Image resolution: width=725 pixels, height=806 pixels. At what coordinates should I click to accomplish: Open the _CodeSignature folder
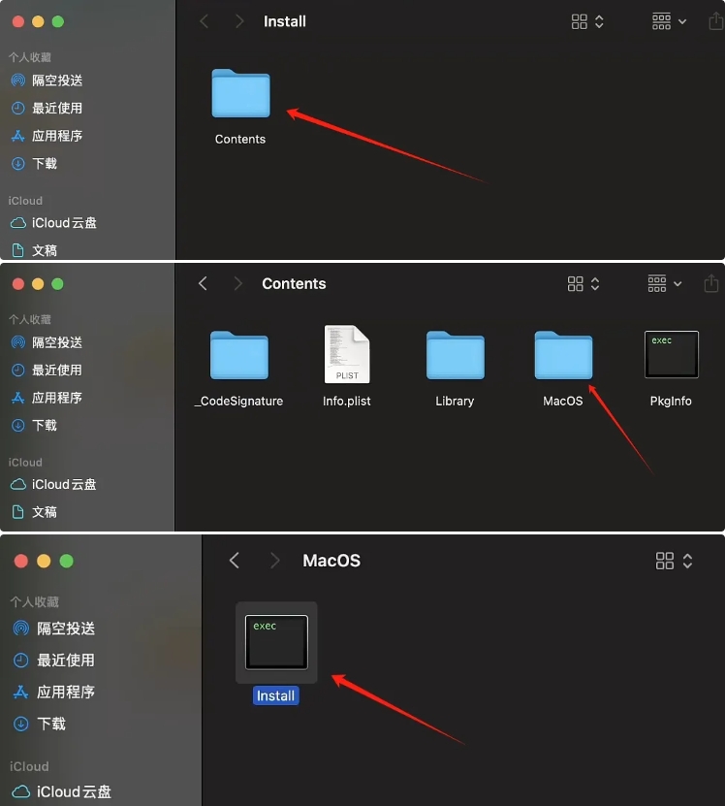tap(239, 355)
